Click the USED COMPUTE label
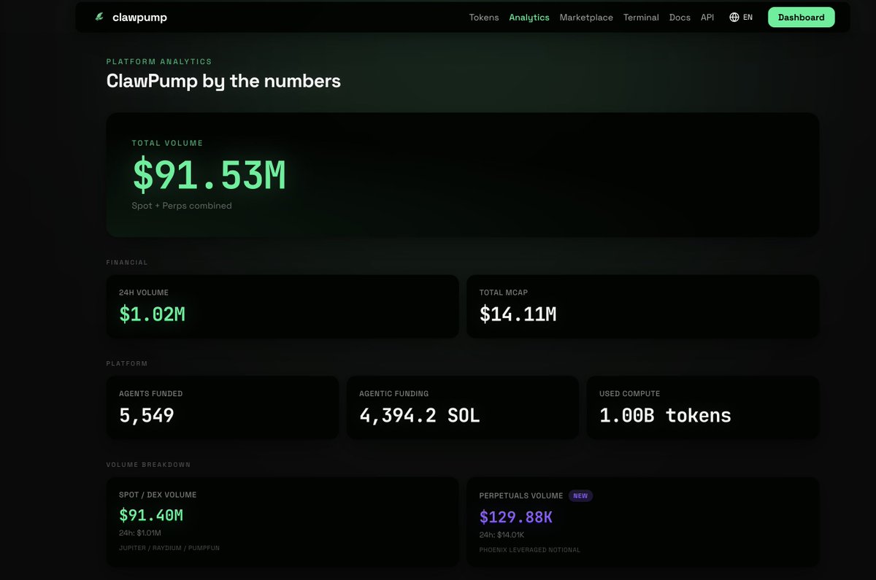The height and width of the screenshot is (580, 876). (629, 394)
